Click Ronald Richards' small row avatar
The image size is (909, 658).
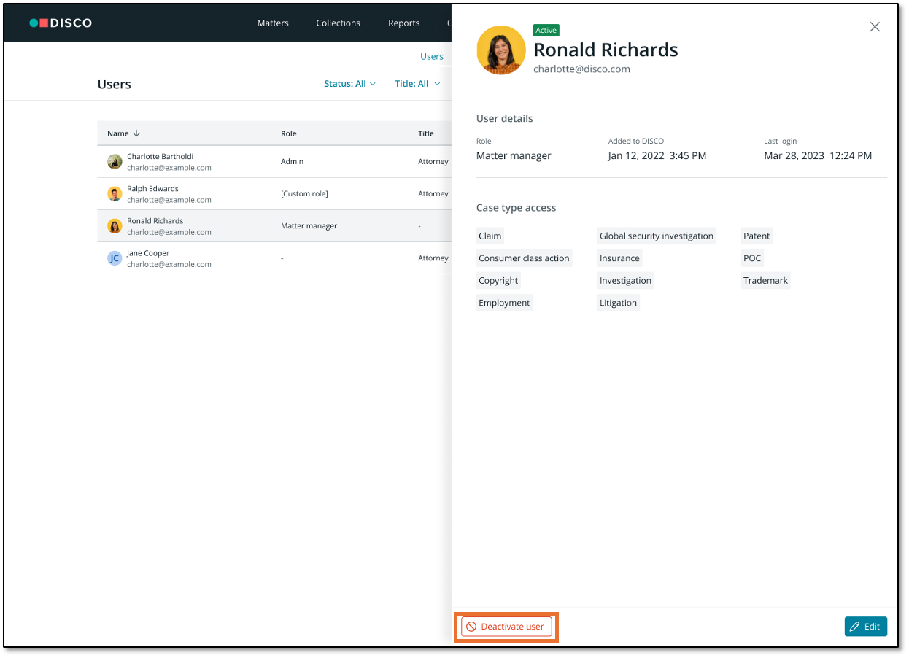tap(115, 226)
